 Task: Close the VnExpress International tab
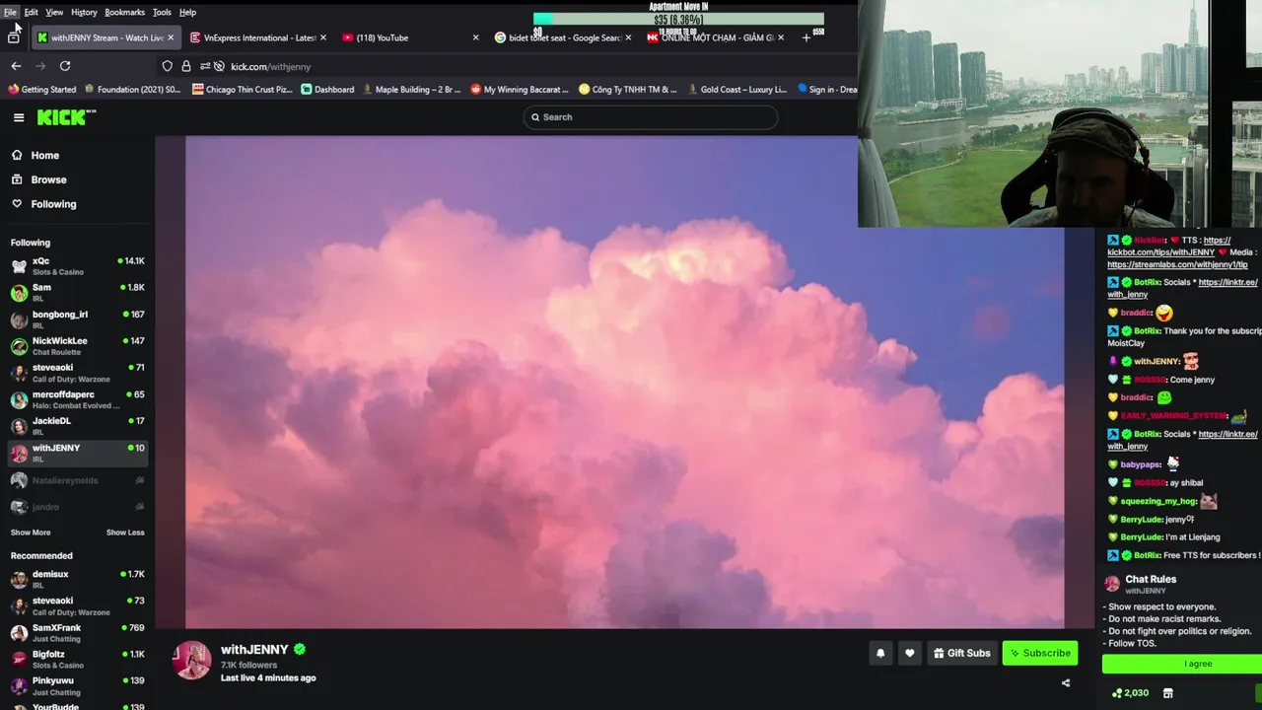322,37
